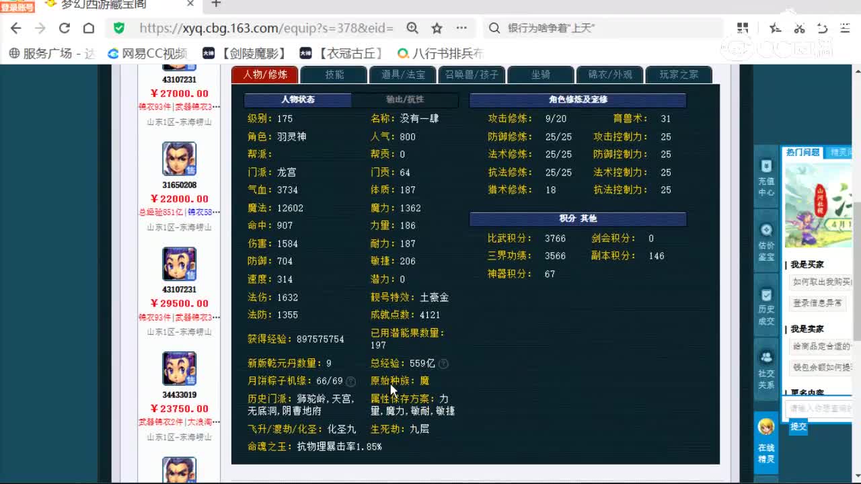Select the 热门问题 tab in help panel
Screen dimensions: 861x484
pos(803,153)
